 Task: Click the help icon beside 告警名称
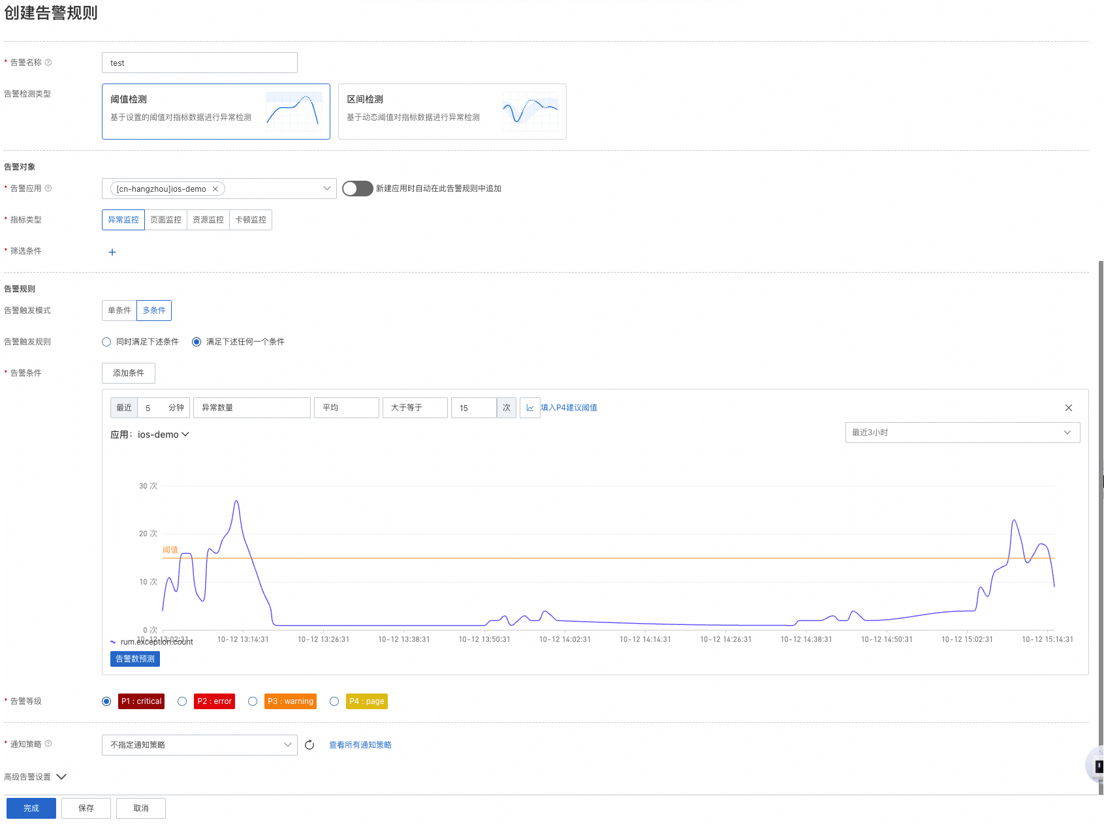click(48, 63)
